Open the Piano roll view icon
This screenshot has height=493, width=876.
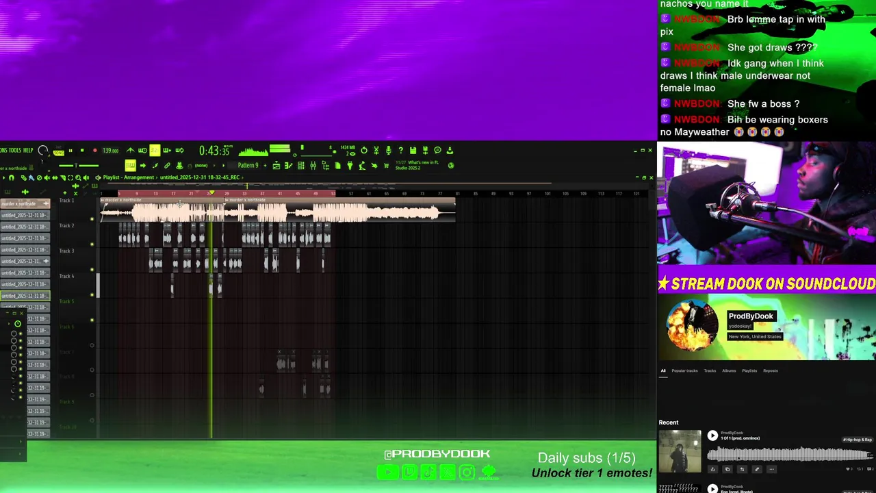coord(288,166)
